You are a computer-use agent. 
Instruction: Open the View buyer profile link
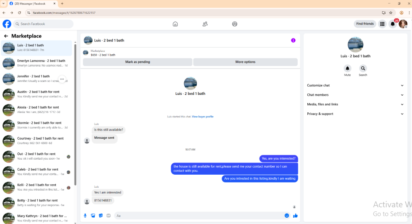[203, 117]
